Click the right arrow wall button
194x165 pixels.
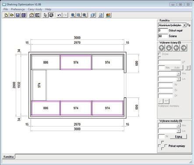click(184, 48)
